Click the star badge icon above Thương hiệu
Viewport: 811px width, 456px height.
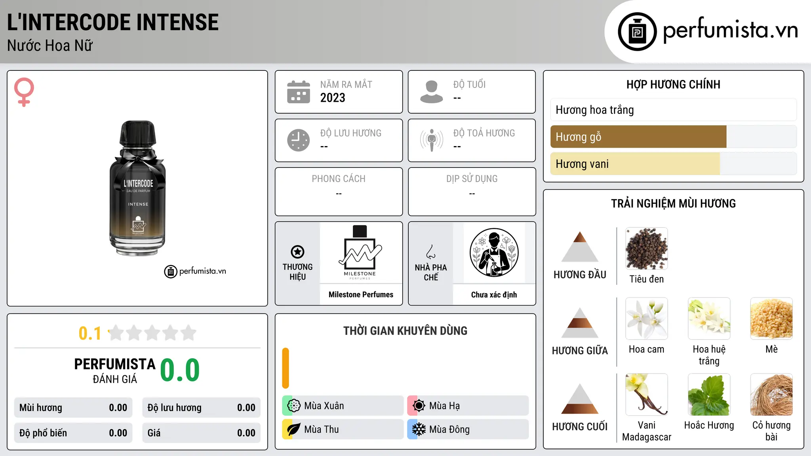click(297, 252)
